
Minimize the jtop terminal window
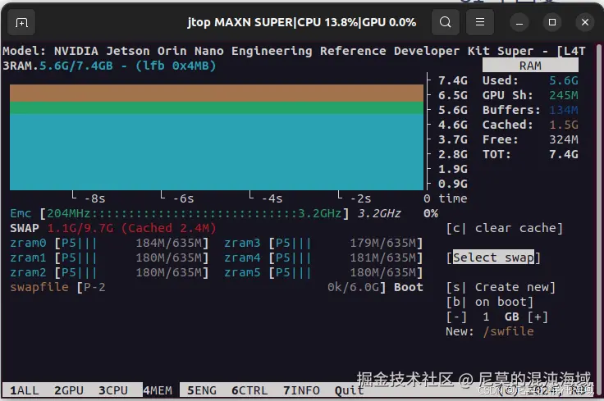[x=519, y=23]
